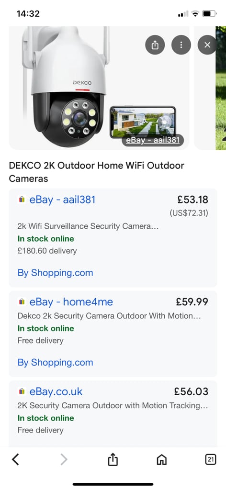Open the tab switcher showing 21 tabs
226x490 pixels.
pyautogui.click(x=210, y=459)
